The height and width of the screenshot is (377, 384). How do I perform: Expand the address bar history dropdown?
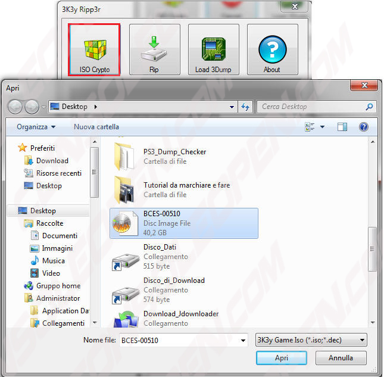coord(232,107)
